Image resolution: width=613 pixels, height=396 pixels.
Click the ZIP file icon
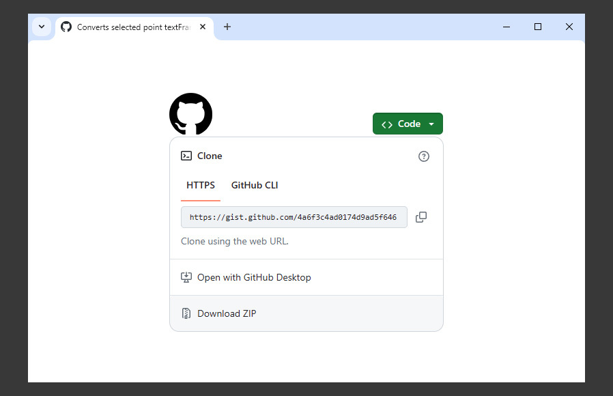point(186,313)
